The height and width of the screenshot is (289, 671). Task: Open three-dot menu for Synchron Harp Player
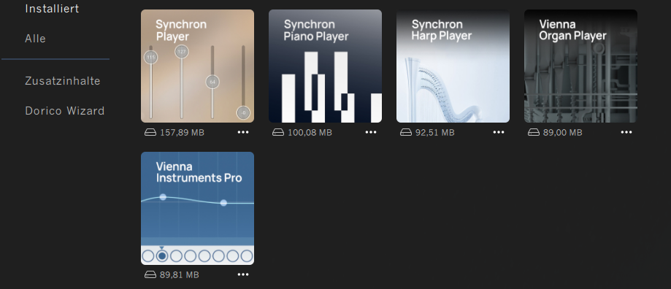pos(499,133)
